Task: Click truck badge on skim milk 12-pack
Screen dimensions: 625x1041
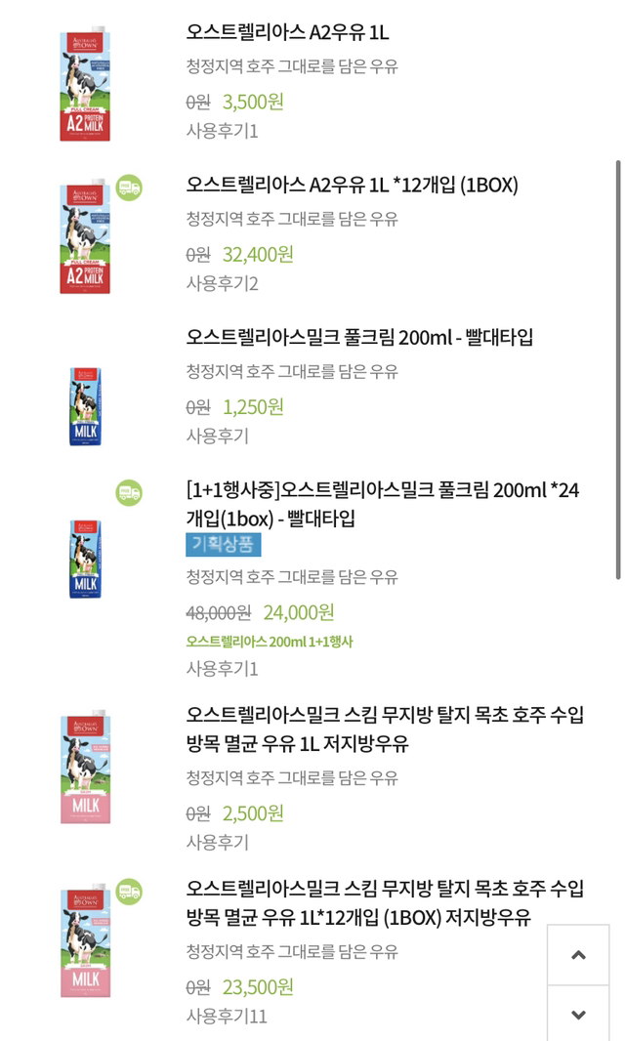Action: pyautogui.click(x=129, y=892)
